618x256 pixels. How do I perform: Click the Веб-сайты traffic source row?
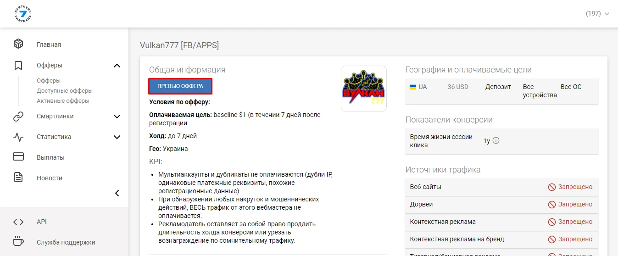[502, 187]
